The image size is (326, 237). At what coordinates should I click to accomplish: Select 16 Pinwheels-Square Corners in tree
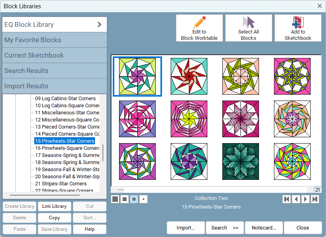pos(67,148)
